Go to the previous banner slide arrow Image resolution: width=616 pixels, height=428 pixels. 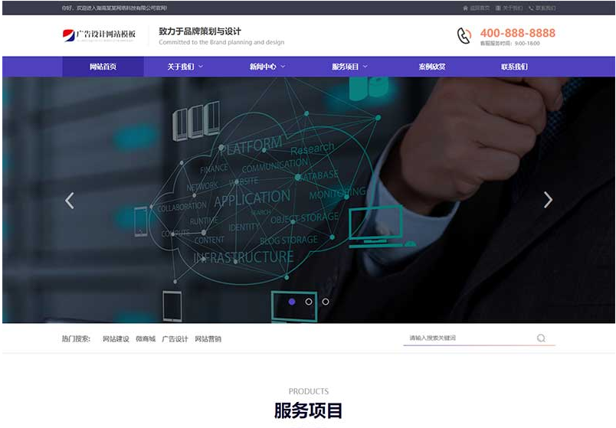[x=70, y=201]
